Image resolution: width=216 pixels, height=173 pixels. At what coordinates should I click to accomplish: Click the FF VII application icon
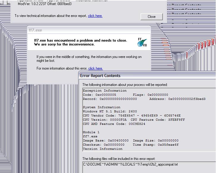(x=142, y=42)
